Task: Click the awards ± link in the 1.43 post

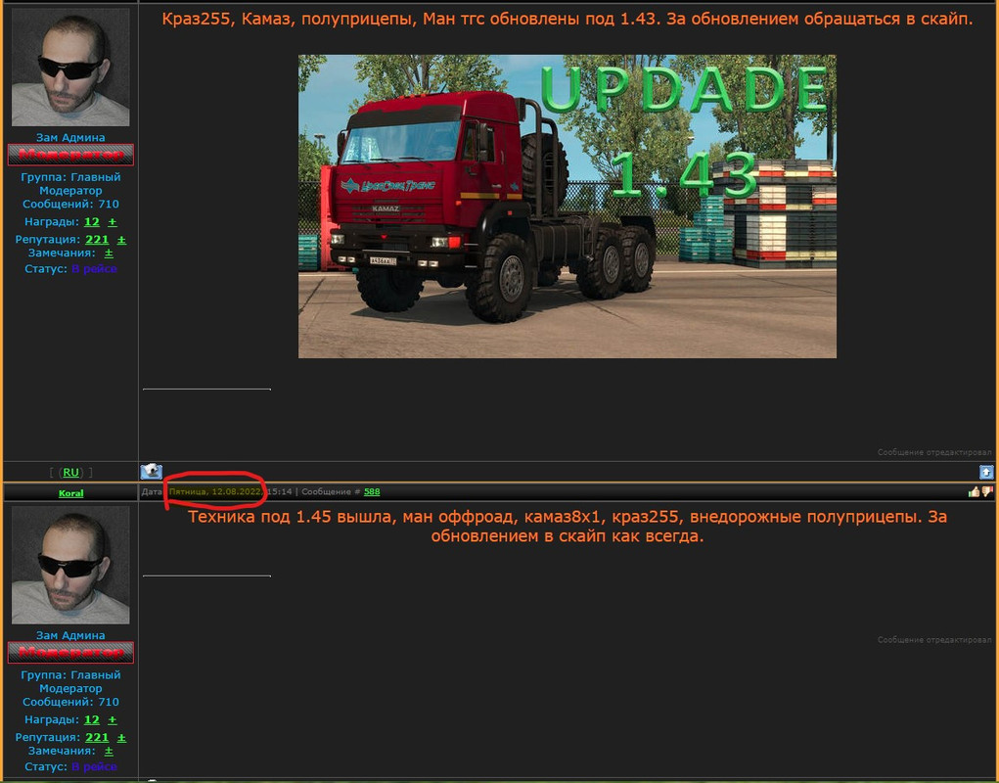Action: click(113, 222)
